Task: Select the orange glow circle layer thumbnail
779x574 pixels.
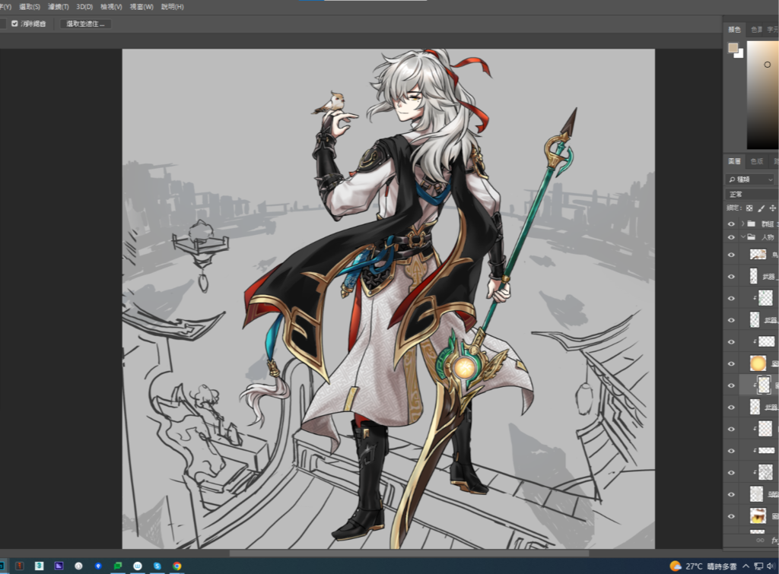Action: (758, 363)
